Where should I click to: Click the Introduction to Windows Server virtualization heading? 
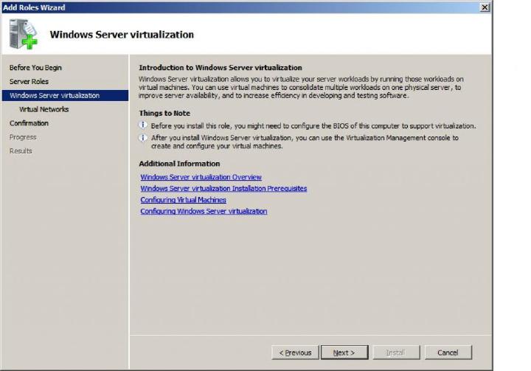[x=221, y=67]
